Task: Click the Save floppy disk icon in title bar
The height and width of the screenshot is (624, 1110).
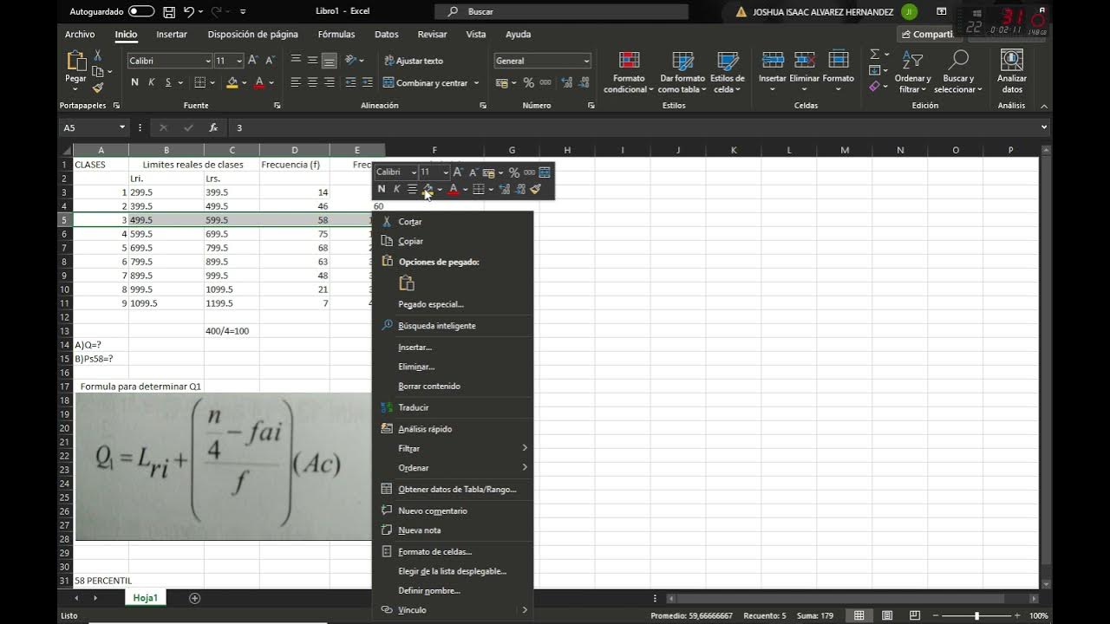Action: point(169,12)
